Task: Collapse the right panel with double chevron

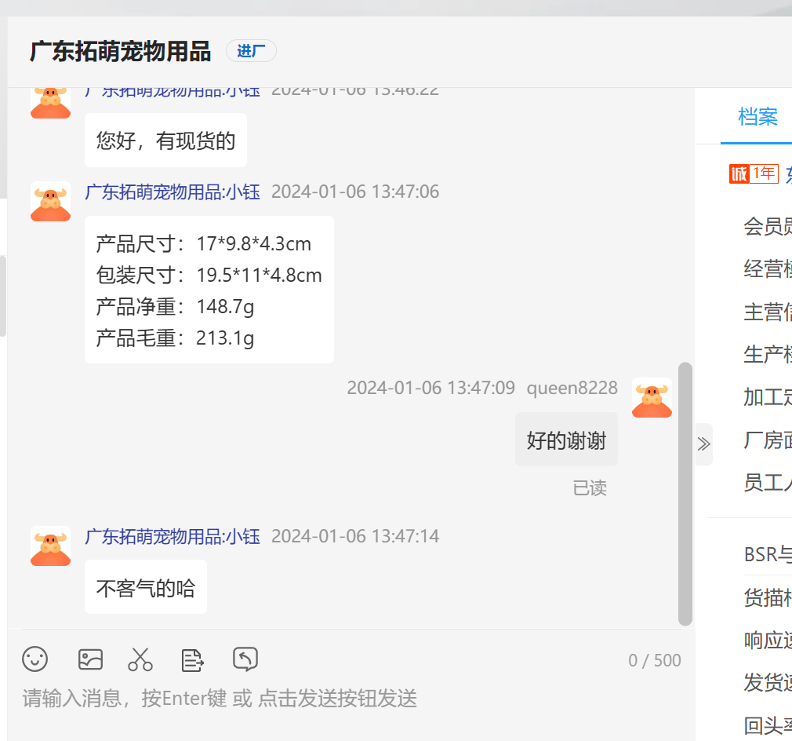Action: coord(703,444)
